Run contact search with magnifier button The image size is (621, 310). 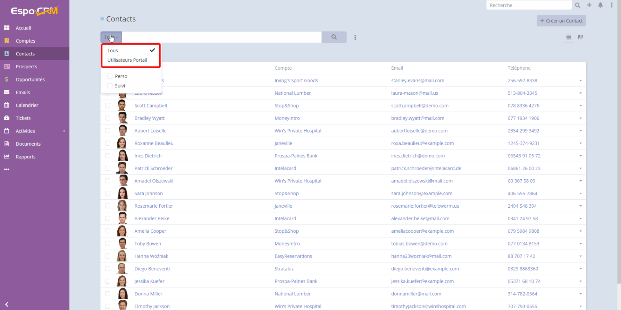[334, 37]
